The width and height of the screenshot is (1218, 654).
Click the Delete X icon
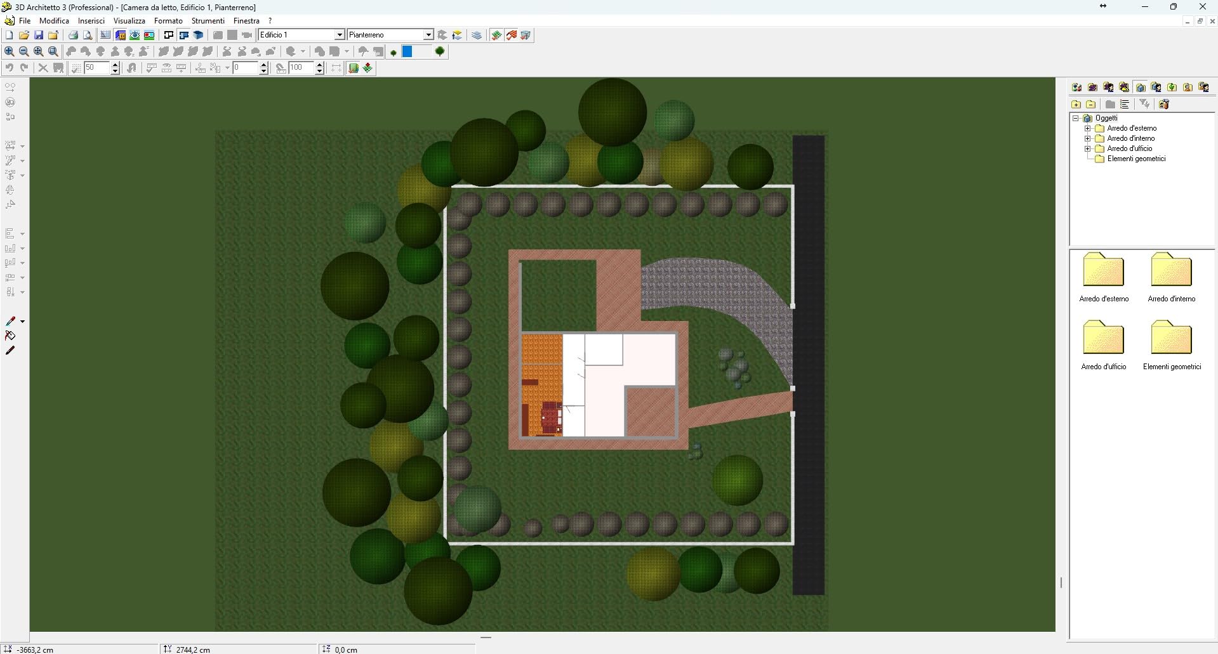click(x=43, y=68)
